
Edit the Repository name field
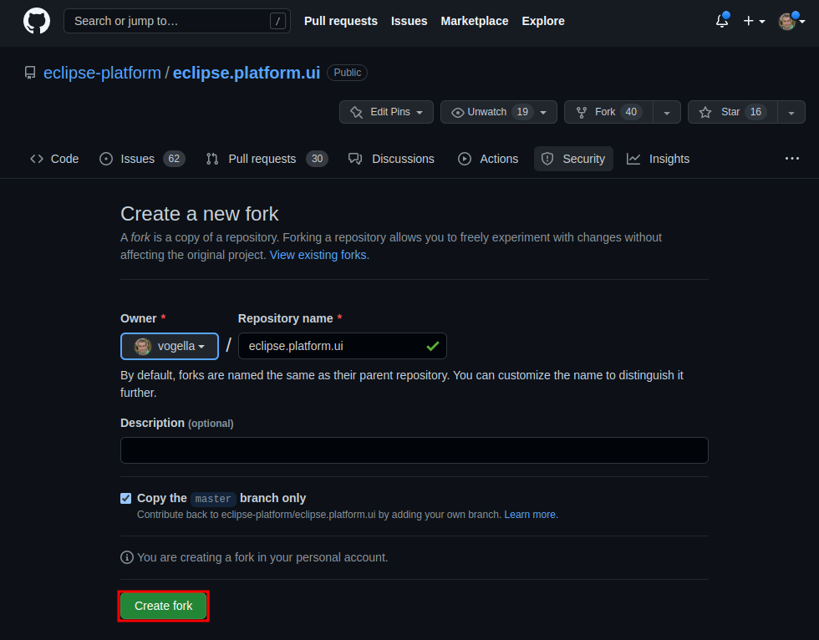pos(342,346)
